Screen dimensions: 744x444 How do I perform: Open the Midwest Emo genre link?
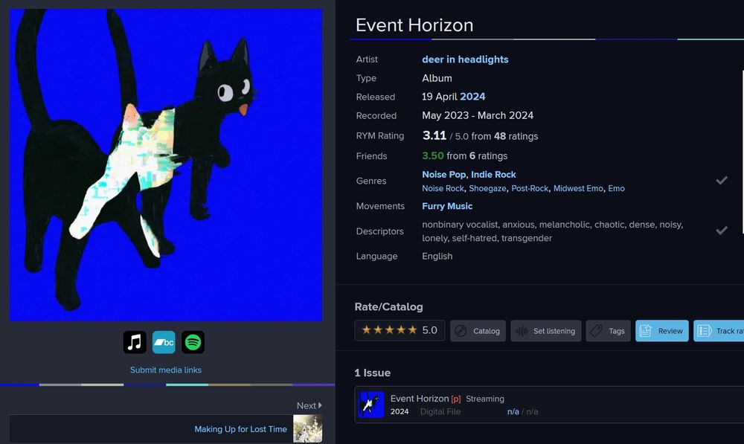coord(578,188)
